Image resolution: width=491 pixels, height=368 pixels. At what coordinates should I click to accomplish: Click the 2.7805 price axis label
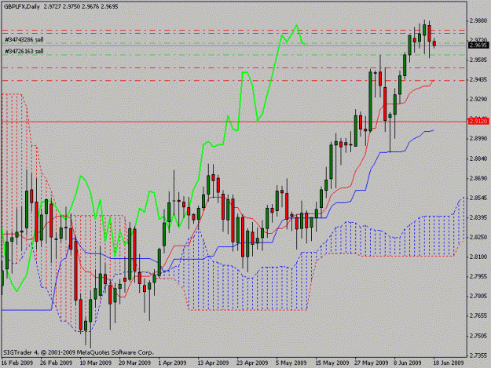click(x=478, y=296)
